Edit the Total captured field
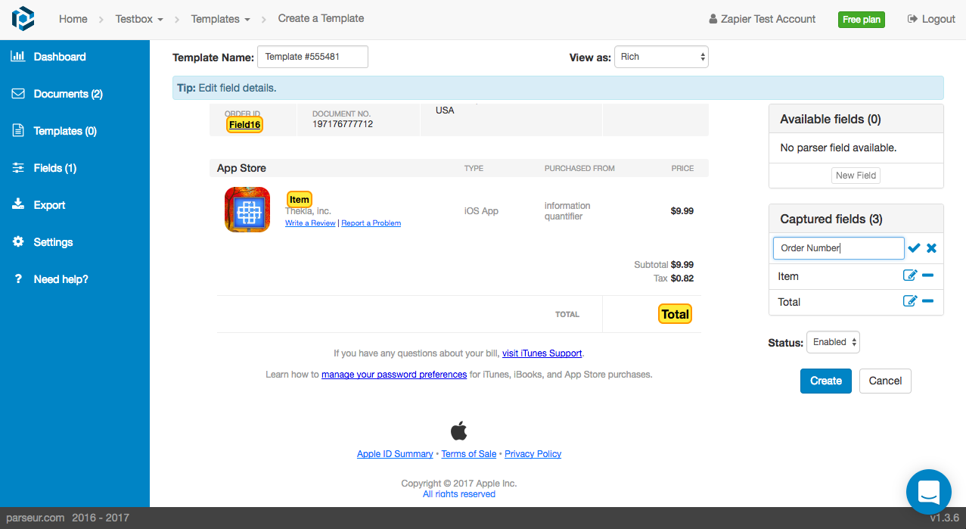Image resolution: width=966 pixels, height=529 pixels. (x=910, y=301)
